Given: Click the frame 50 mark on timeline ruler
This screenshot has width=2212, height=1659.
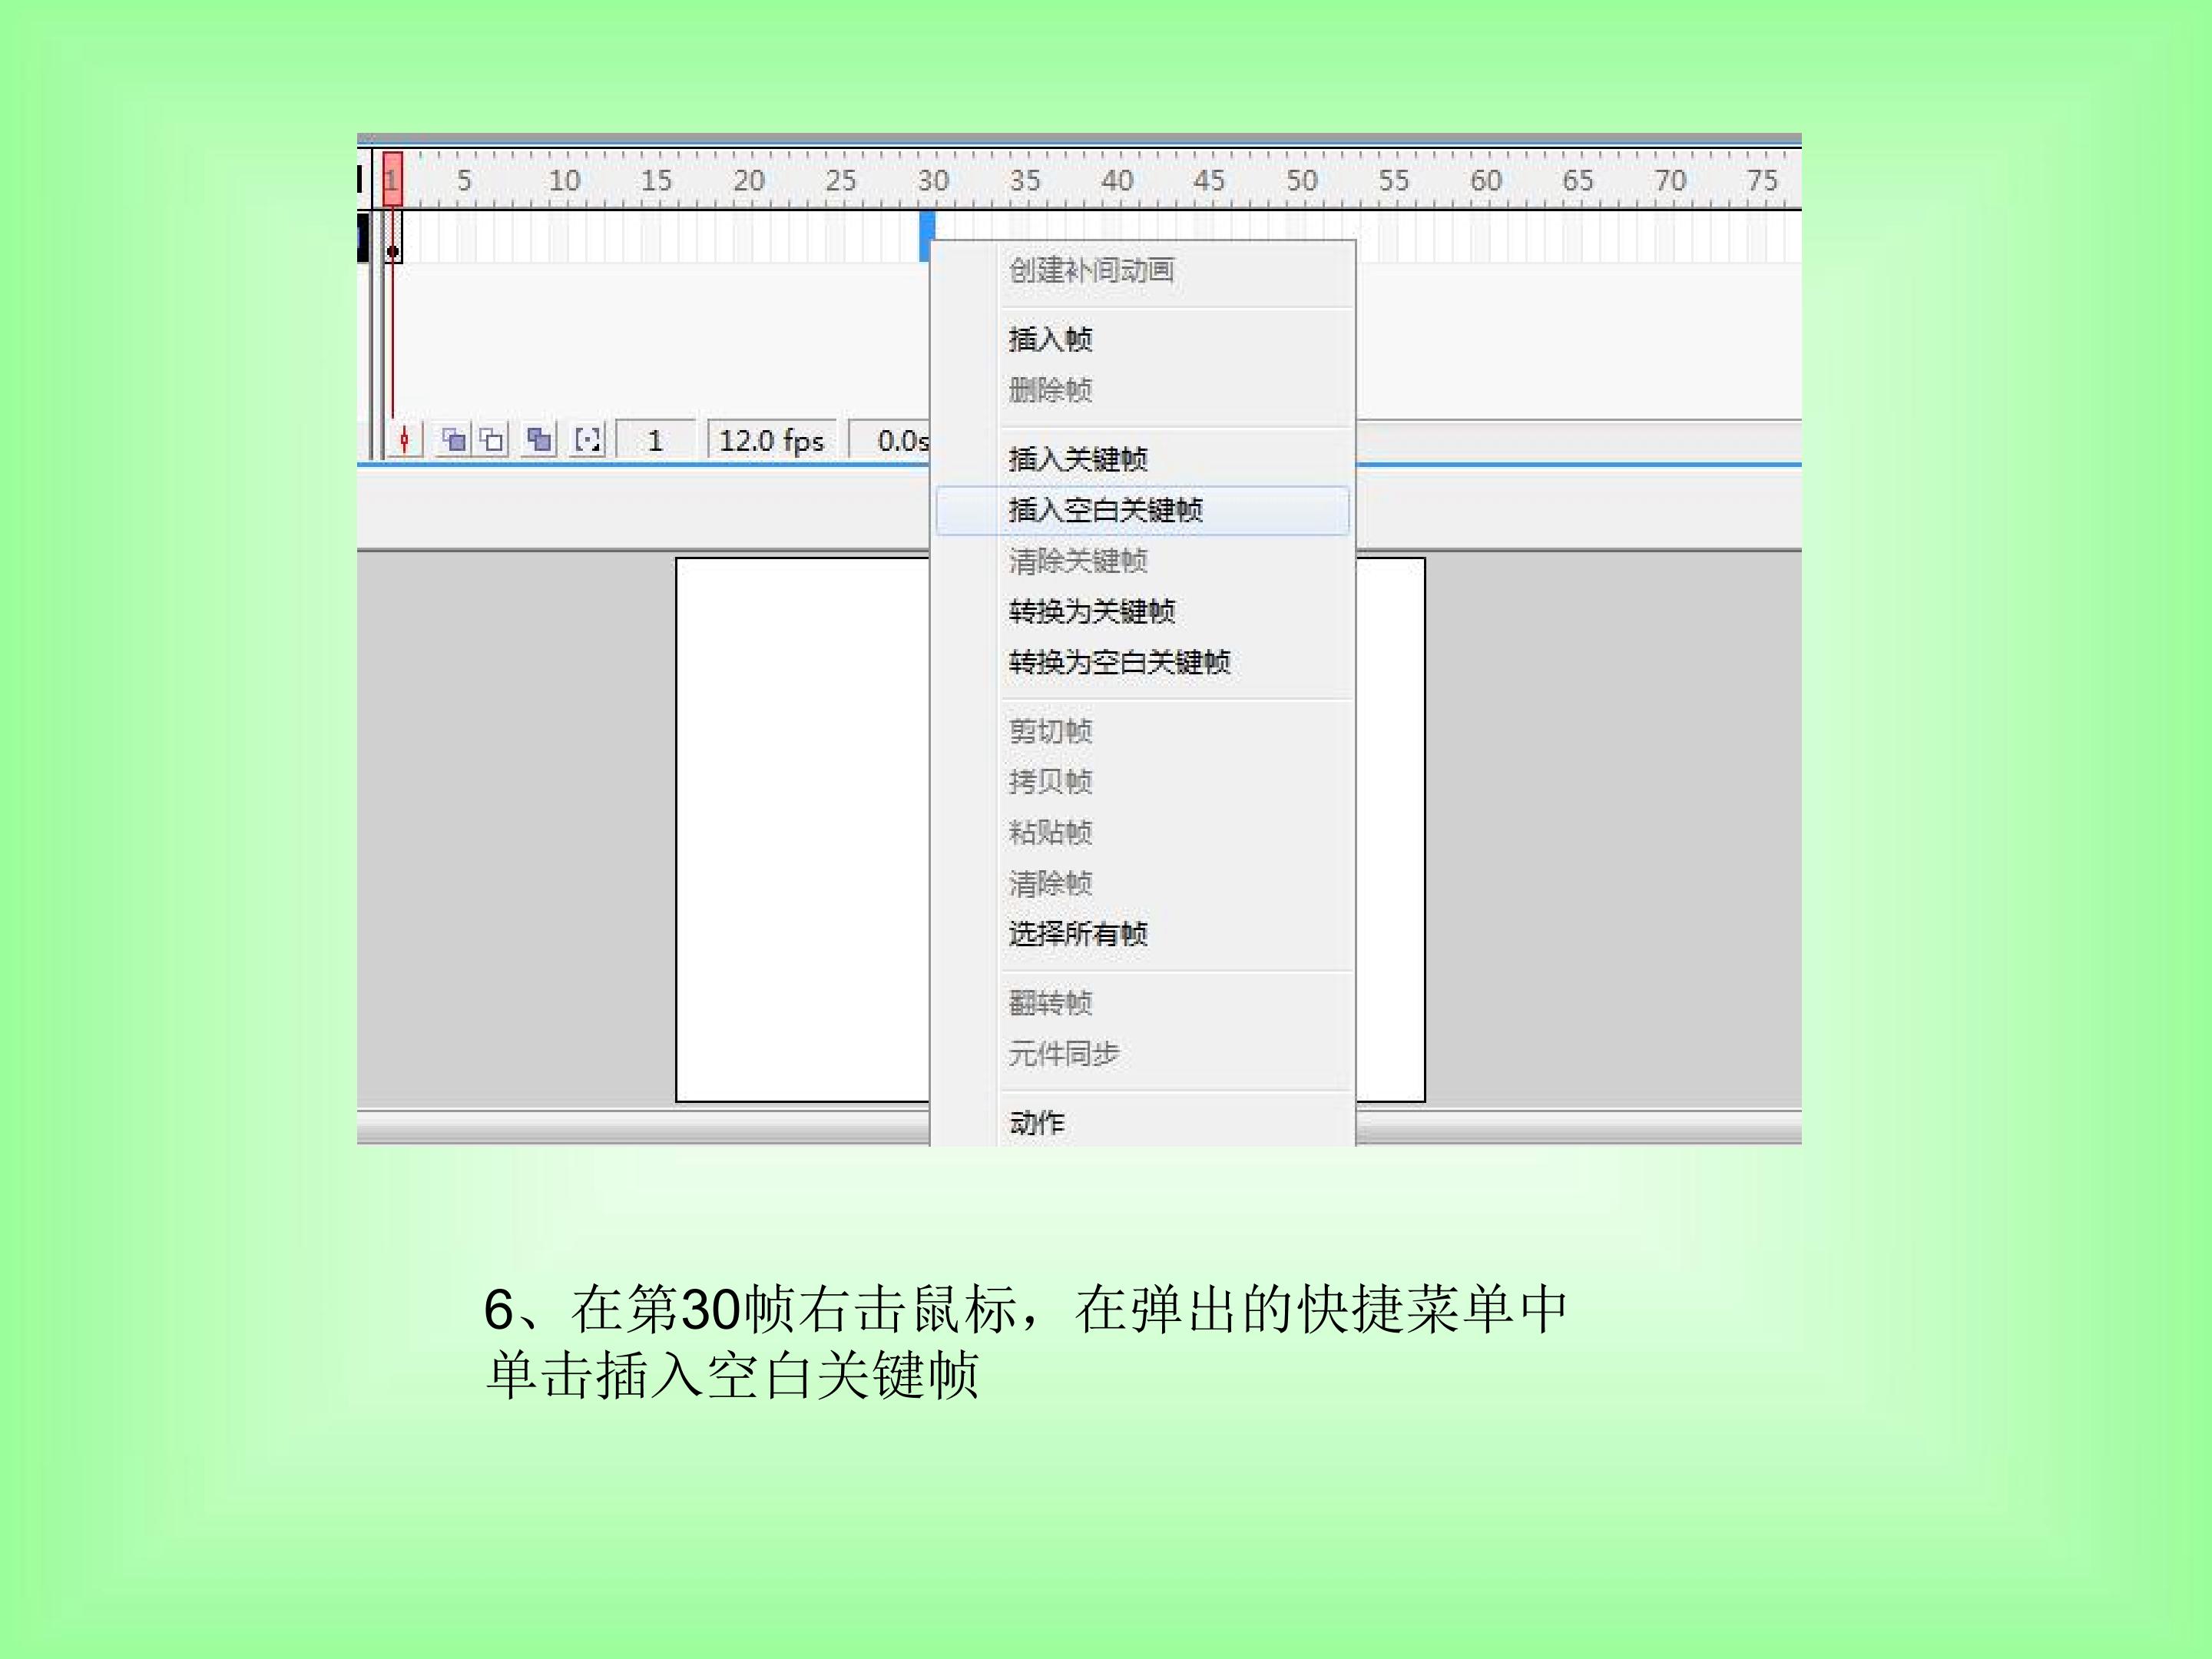Looking at the screenshot, I should [1301, 181].
